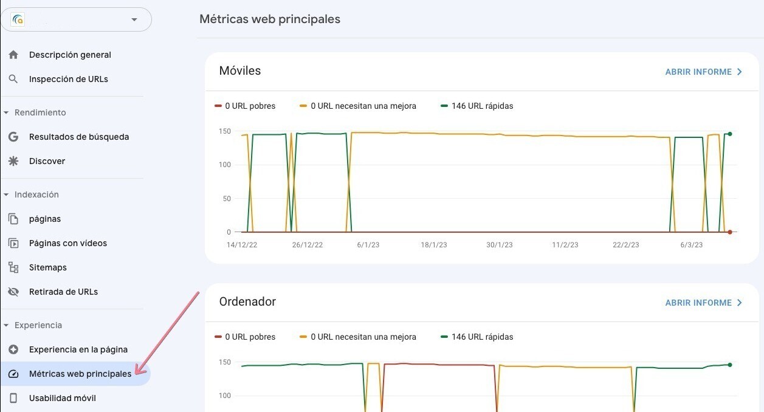Click the Usabilidad móvil phone icon
The image size is (764, 412).
point(13,397)
